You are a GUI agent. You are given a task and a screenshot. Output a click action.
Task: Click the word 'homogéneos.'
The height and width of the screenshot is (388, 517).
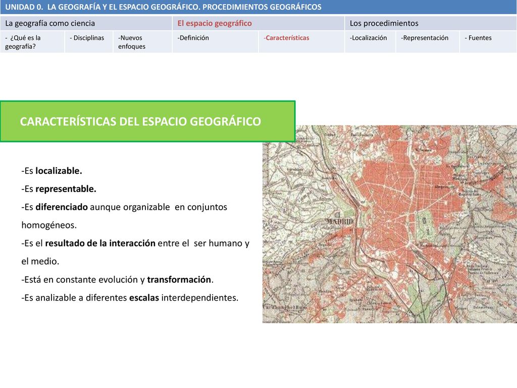49,225
